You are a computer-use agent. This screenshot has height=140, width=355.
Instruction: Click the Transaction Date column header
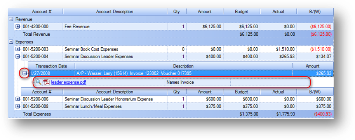(x=51, y=66)
